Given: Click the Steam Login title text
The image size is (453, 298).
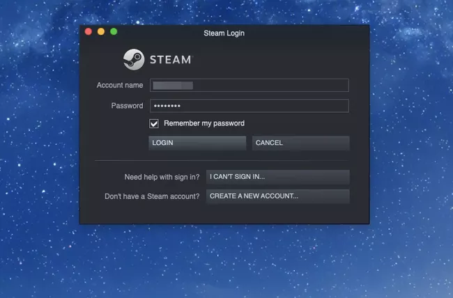Looking at the screenshot, I should 224,33.
